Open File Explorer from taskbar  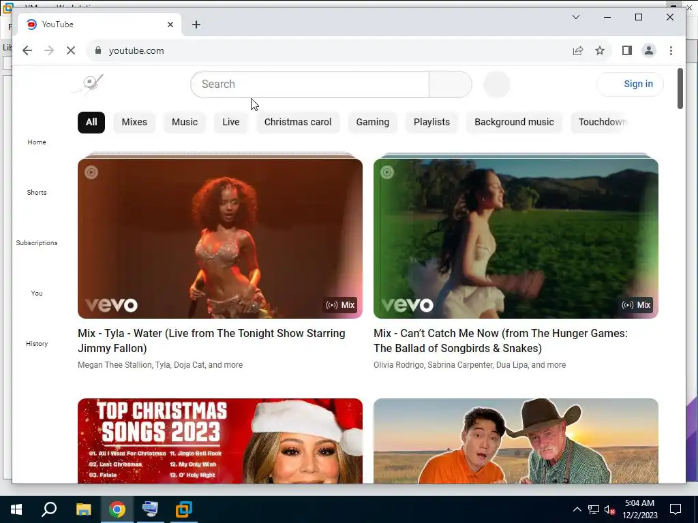(83, 509)
